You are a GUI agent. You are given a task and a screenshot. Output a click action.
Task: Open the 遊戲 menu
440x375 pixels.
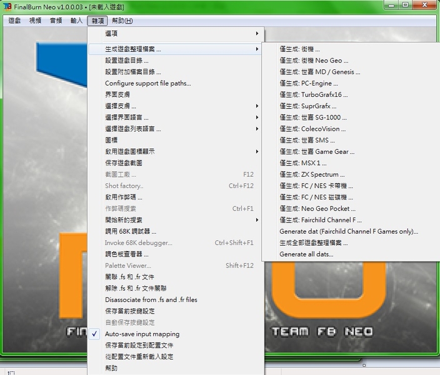(x=14, y=21)
